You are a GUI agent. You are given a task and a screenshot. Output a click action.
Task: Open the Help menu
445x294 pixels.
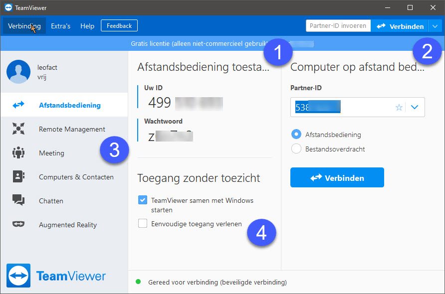tap(87, 26)
